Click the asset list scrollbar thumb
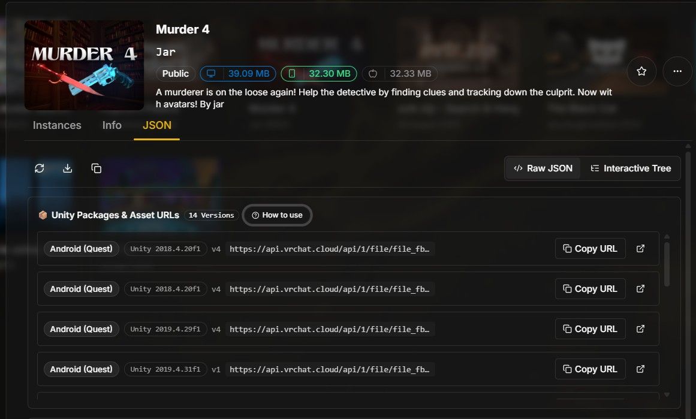696x419 pixels. coord(667,264)
